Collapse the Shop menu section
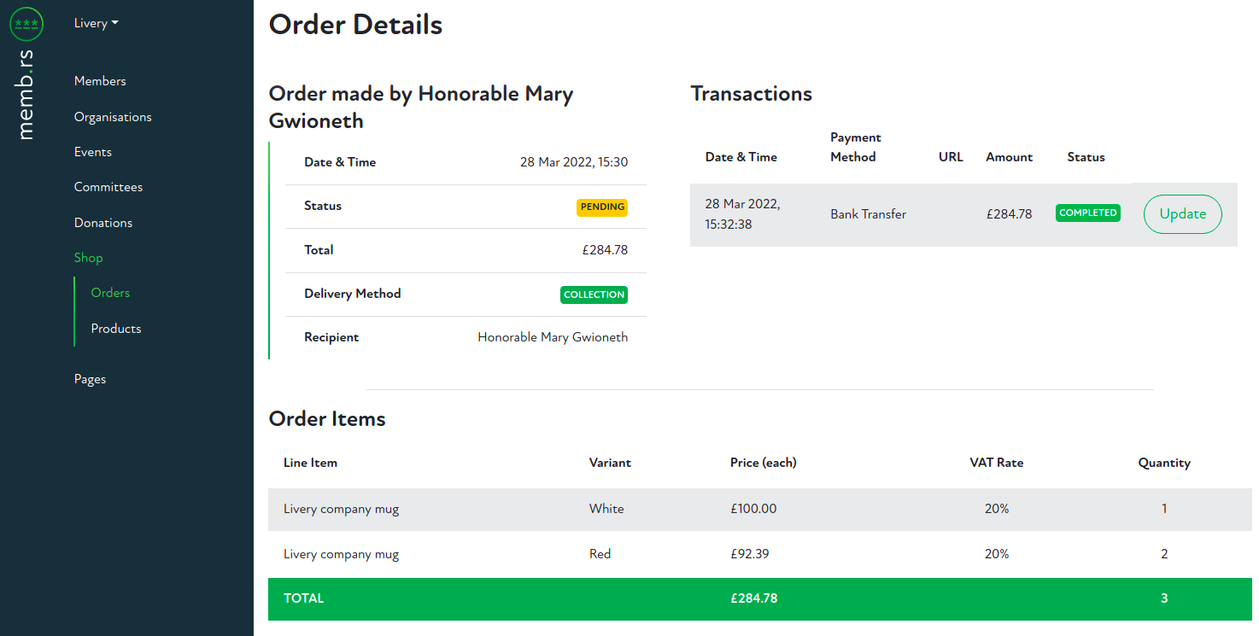1259x636 pixels. coord(89,258)
